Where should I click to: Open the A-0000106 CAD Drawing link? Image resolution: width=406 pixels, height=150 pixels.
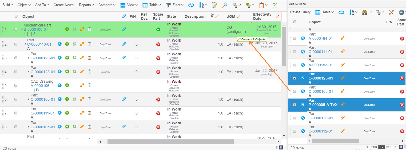tap(40, 86)
